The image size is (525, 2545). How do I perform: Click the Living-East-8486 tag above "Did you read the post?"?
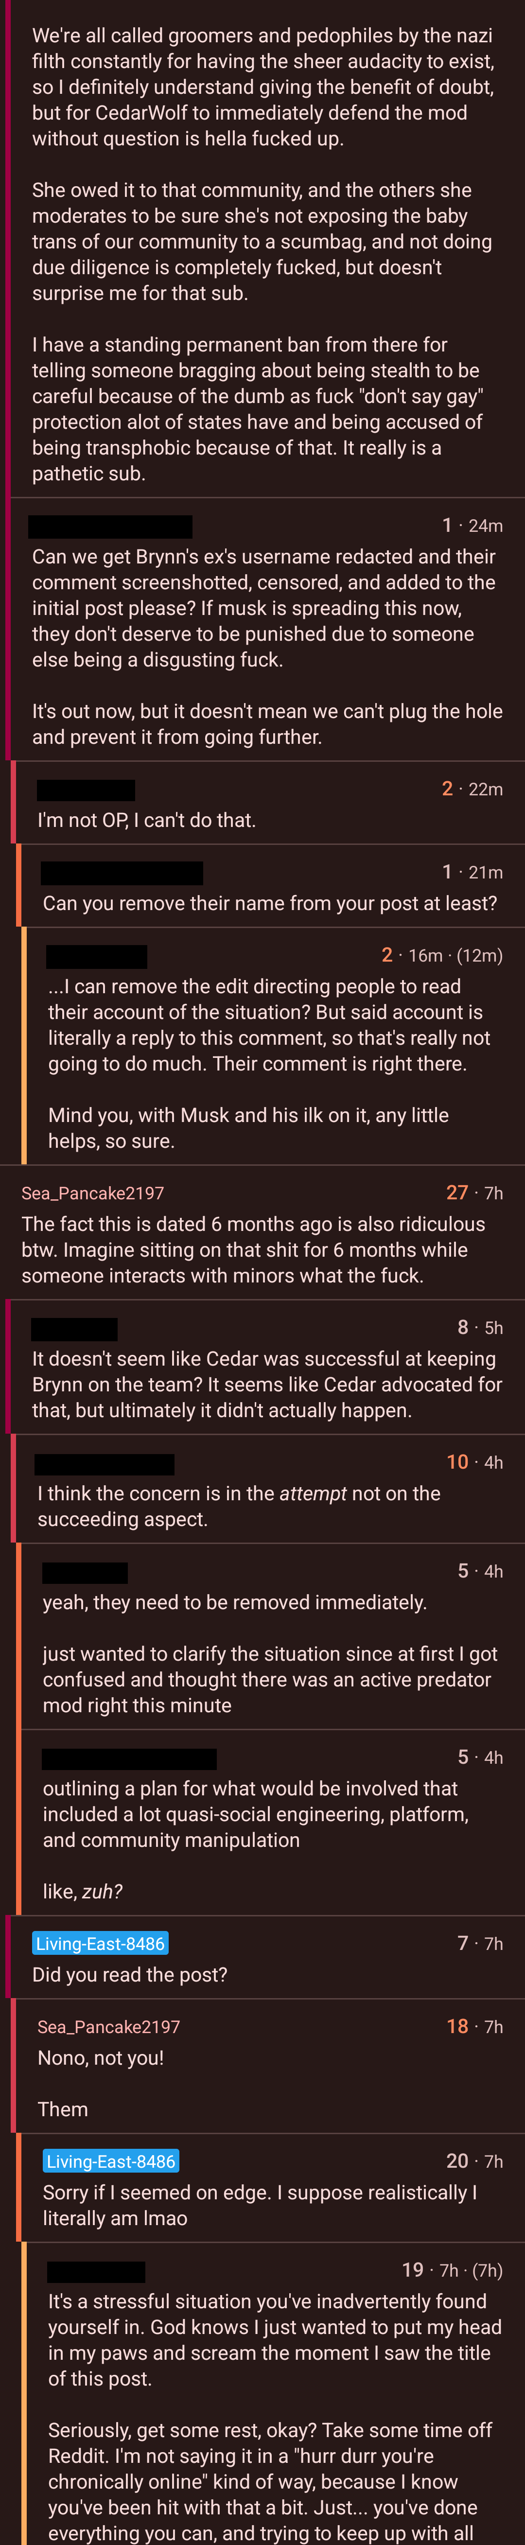[100, 1943]
